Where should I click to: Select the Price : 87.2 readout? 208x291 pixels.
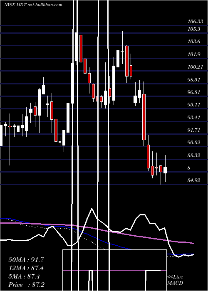(x=26, y=285)
